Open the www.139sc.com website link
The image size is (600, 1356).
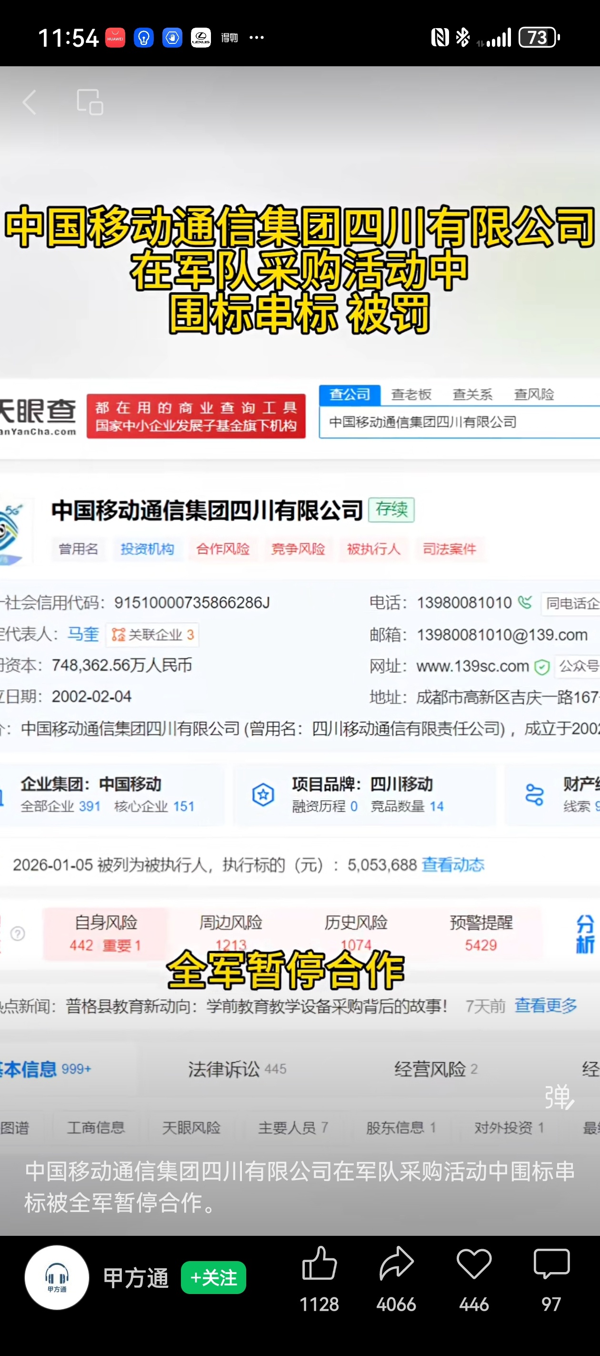click(472, 666)
